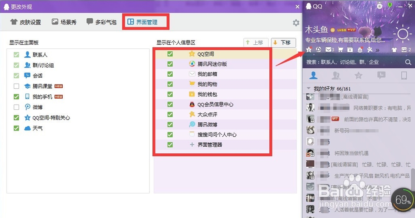
Task: Switch to contacts tab in QQ window
Action: (x=313, y=75)
